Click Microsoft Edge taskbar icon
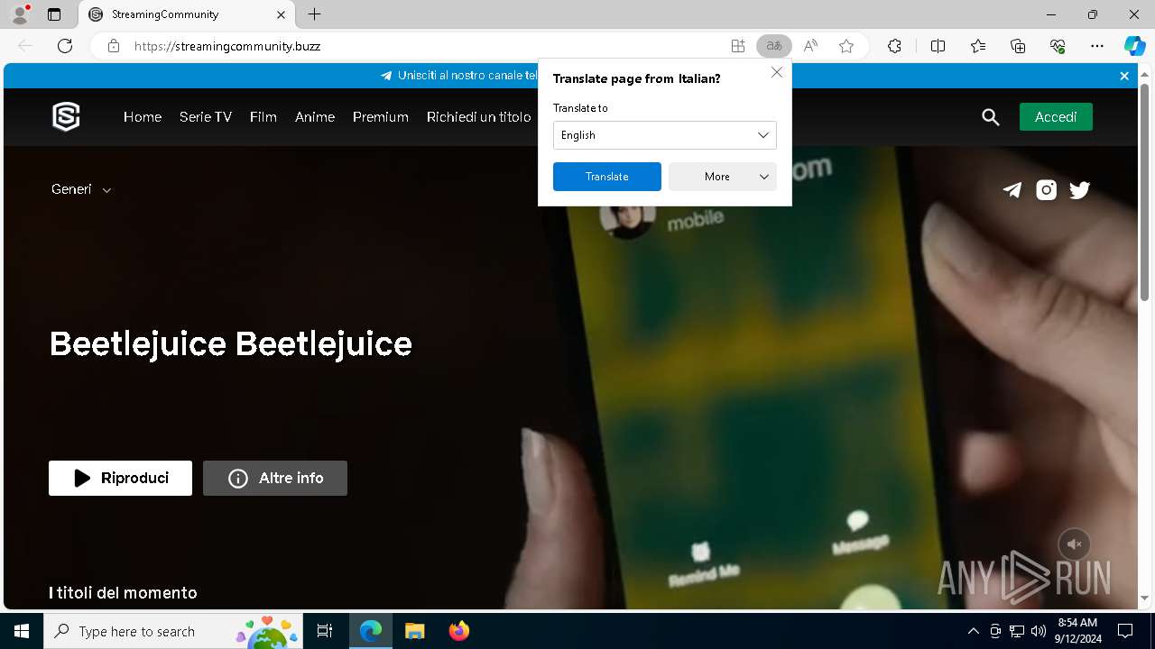 coord(371,631)
